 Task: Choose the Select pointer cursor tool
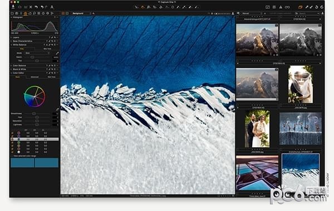[x=136, y=7]
